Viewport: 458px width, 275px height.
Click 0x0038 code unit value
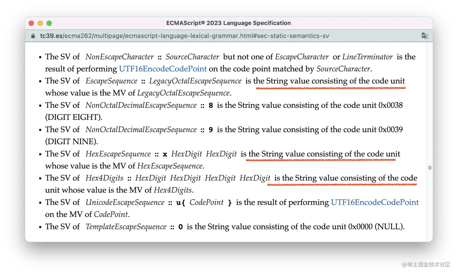390,105
